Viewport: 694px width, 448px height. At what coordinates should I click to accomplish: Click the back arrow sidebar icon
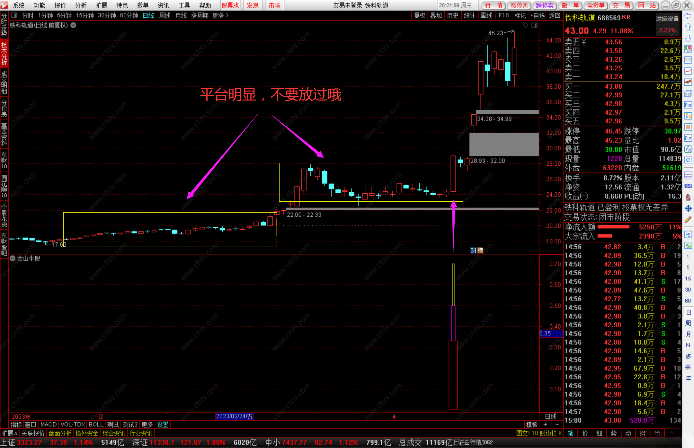pos(688,16)
